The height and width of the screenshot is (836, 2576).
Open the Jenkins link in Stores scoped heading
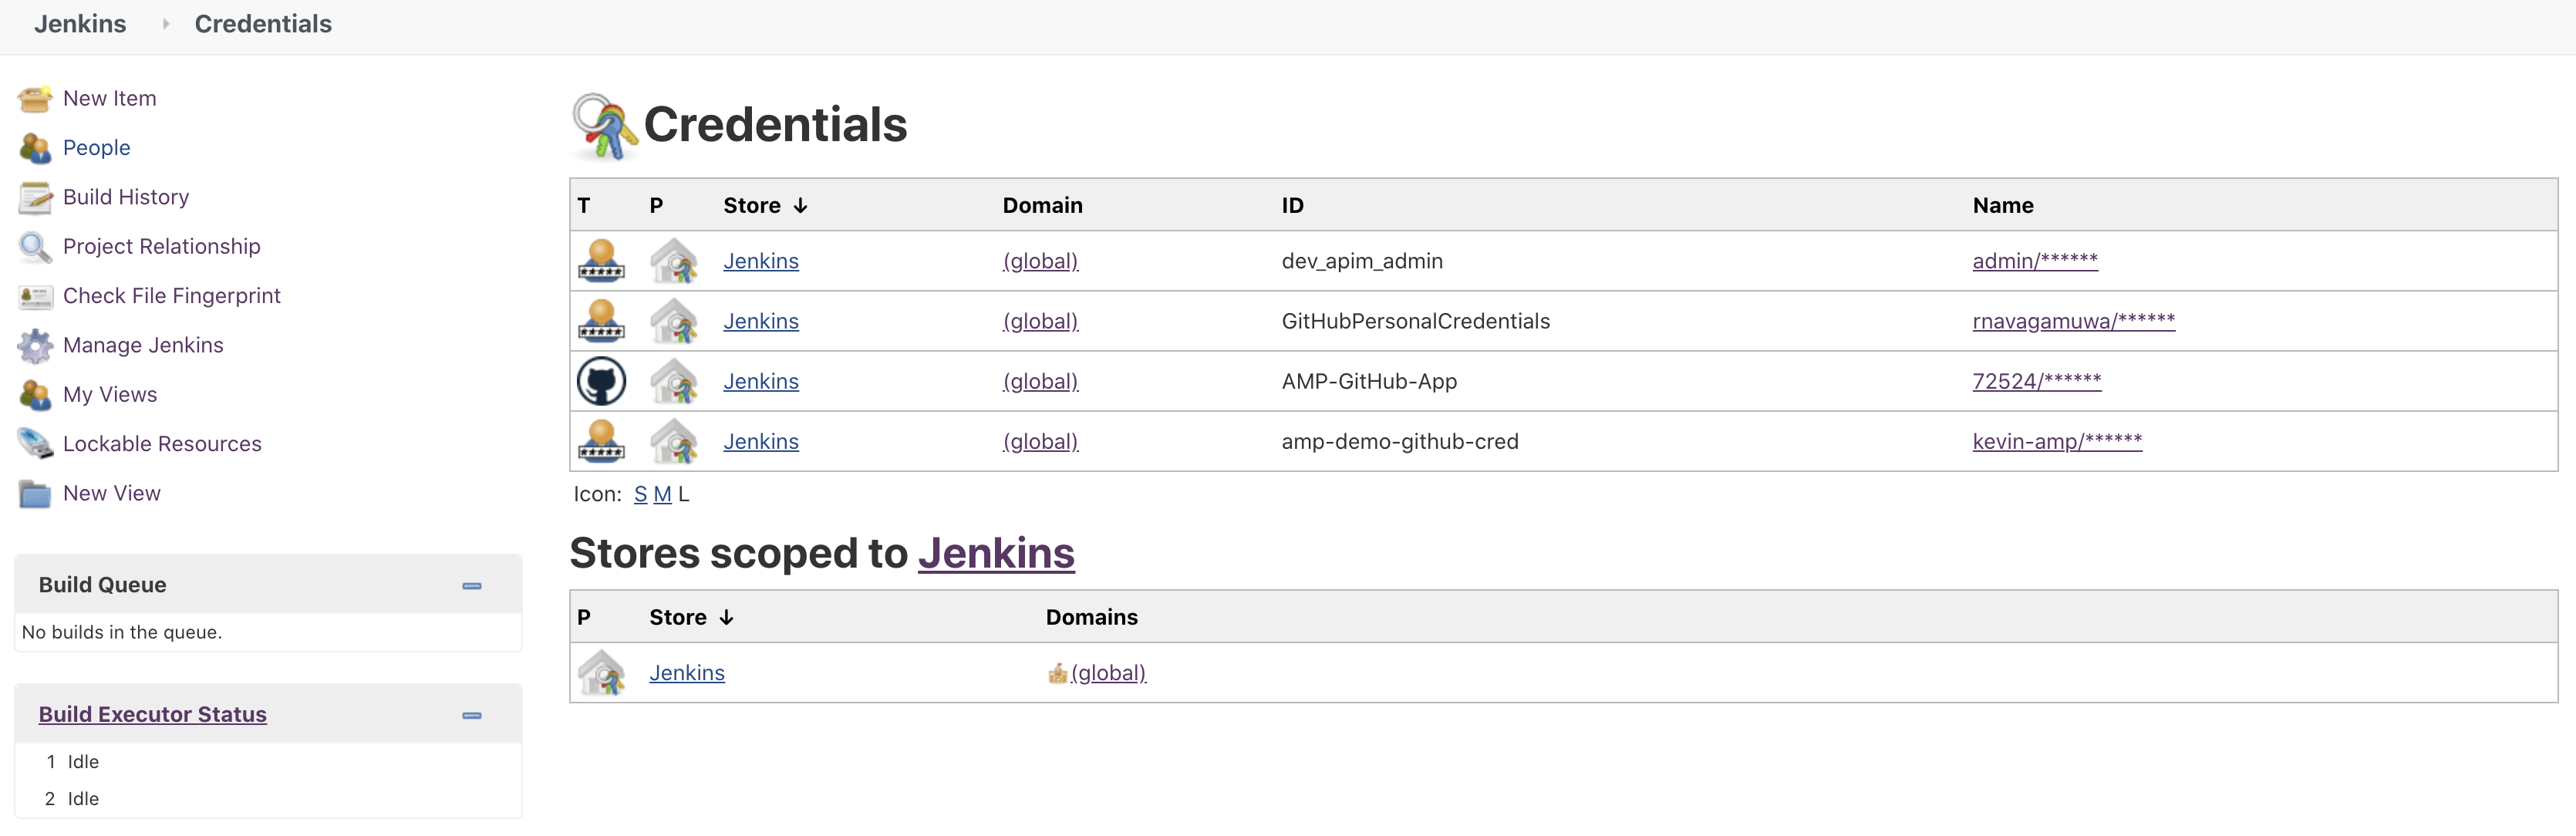pyautogui.click(x=996, y=554)
